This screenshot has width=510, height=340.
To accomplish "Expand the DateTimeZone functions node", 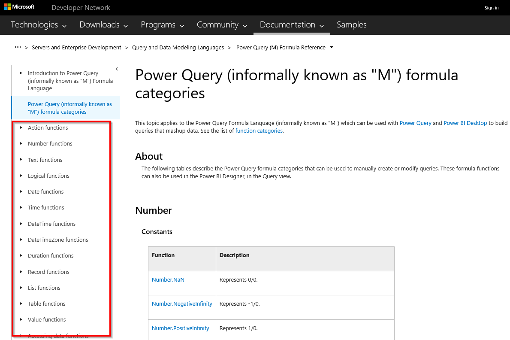I will point(21,240).
